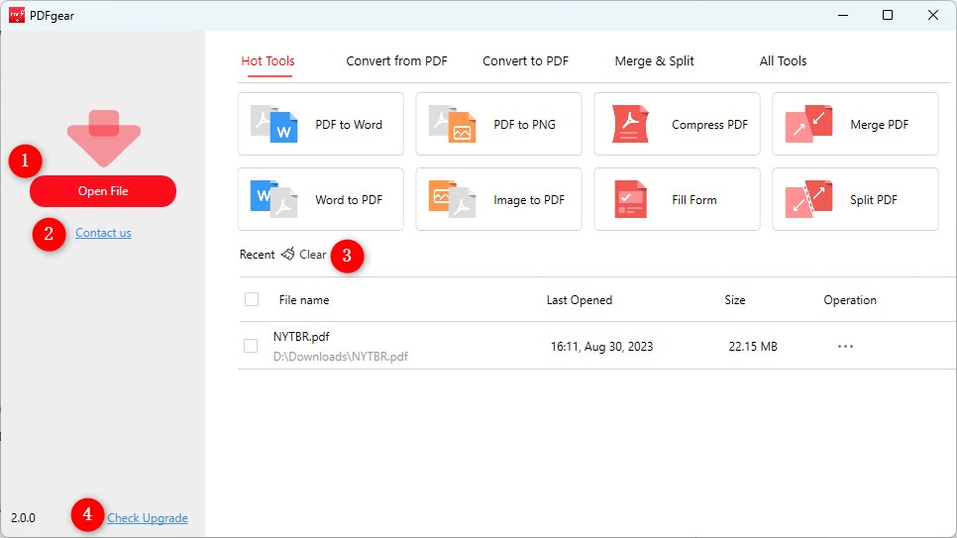Open NYTBR.pdf from the recent list
The image size is (957, 538).
pos(301,337)
